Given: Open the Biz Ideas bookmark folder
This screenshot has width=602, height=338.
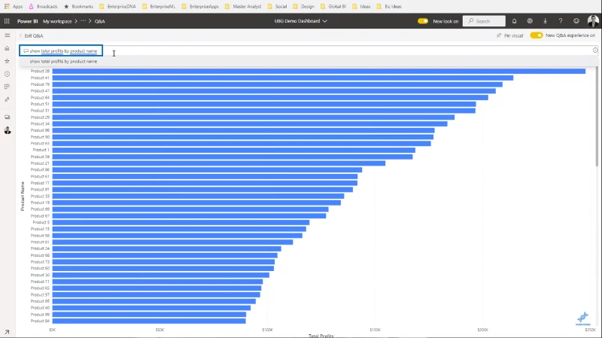Looking at the screenshot, I should tap(389, 7).
